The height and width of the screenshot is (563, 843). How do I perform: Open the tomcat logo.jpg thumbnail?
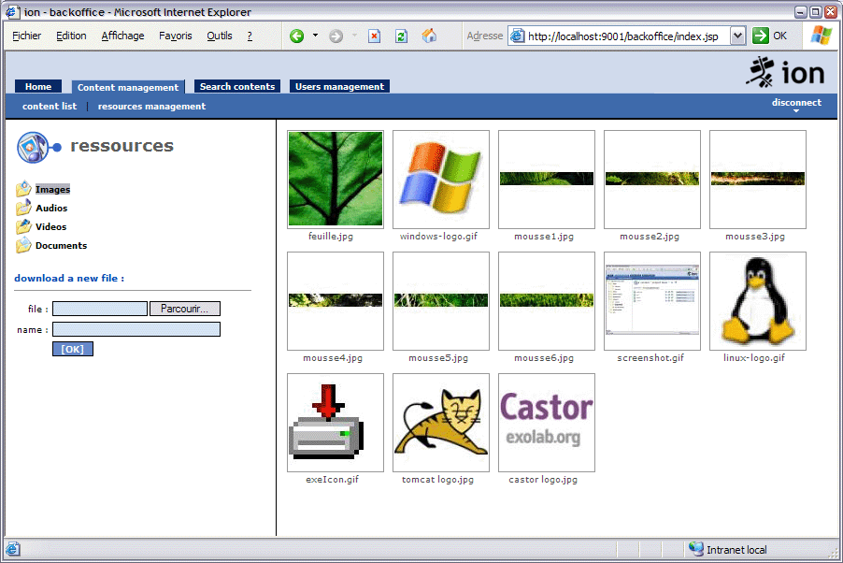[441, 422]
